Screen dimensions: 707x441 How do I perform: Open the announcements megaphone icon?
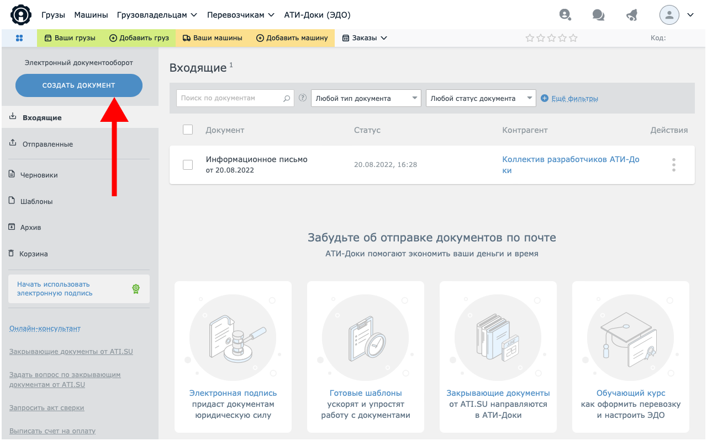(x=632, y=15)
